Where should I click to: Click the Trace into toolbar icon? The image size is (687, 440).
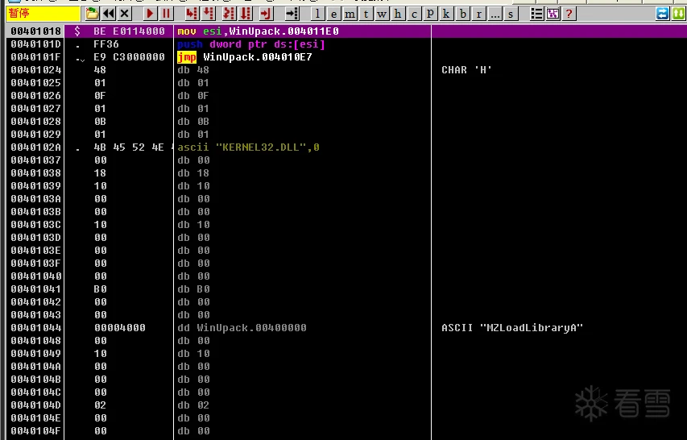[229, 14]
